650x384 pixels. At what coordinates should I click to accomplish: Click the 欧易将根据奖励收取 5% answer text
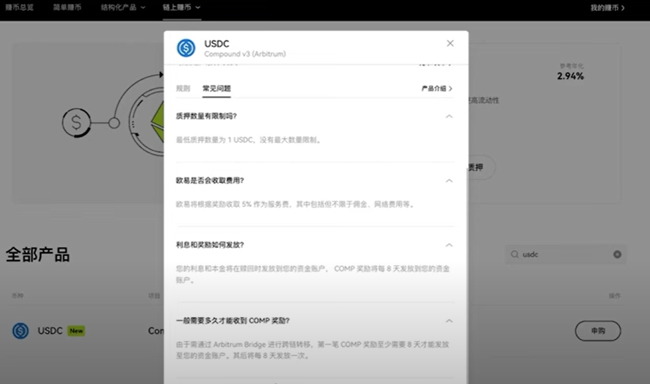point(295,204)
